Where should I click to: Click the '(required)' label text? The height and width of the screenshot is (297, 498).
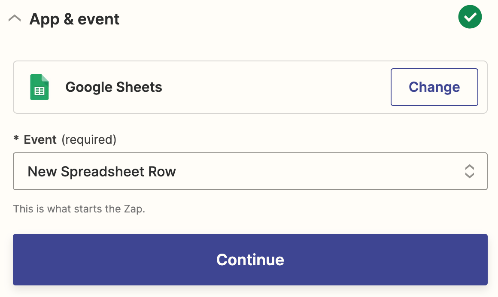[x=89, y=139]
